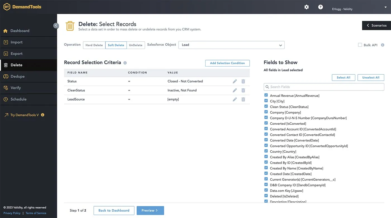
Task: Click the Dedupe sidebar icon
Action: pyautogui.click(x=5, y=76)
